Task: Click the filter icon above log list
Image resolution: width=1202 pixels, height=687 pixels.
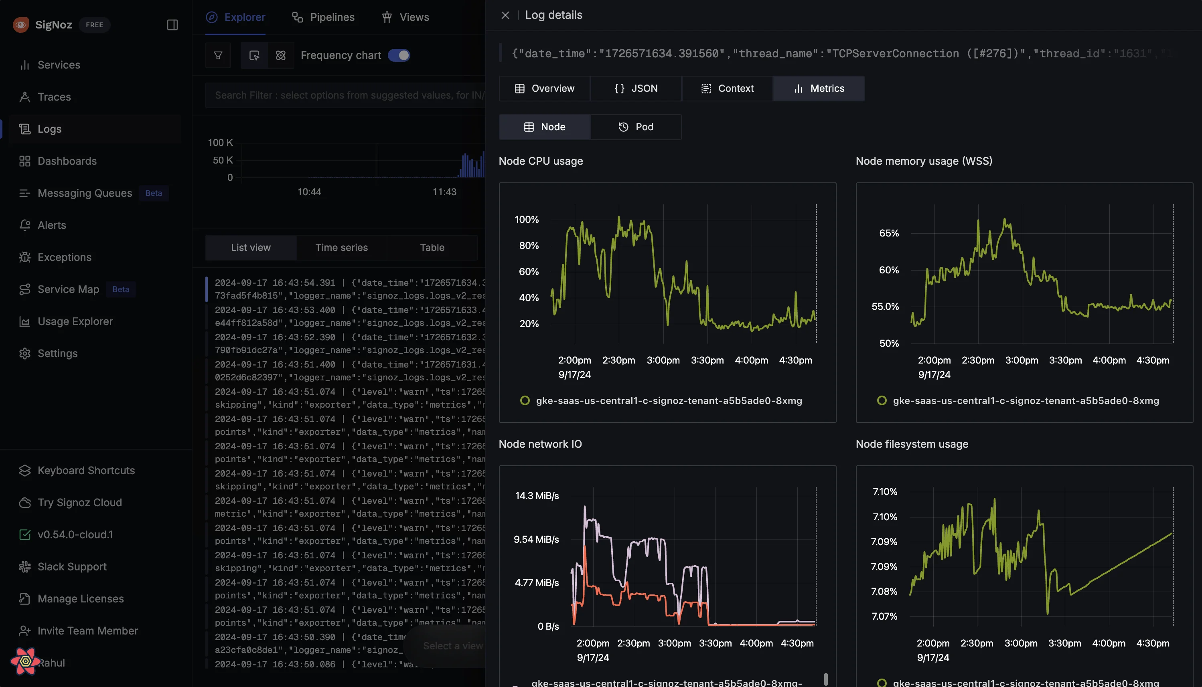Action: (x=218, y=55)
